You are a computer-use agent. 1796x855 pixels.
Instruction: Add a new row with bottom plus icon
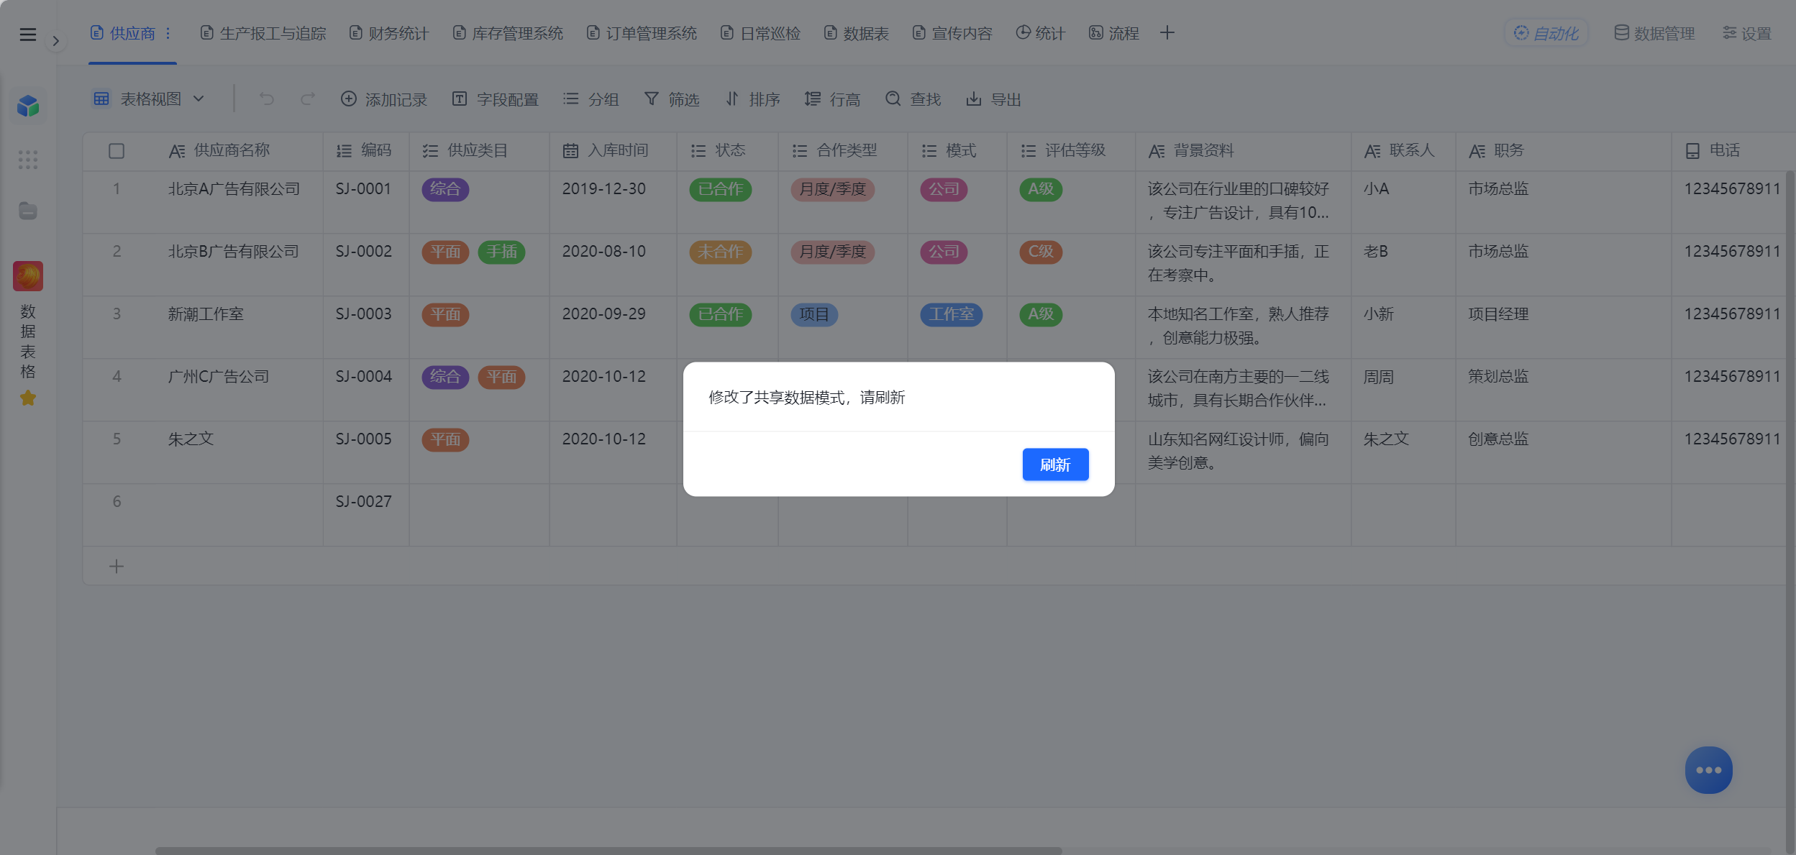tap(117, 567)
